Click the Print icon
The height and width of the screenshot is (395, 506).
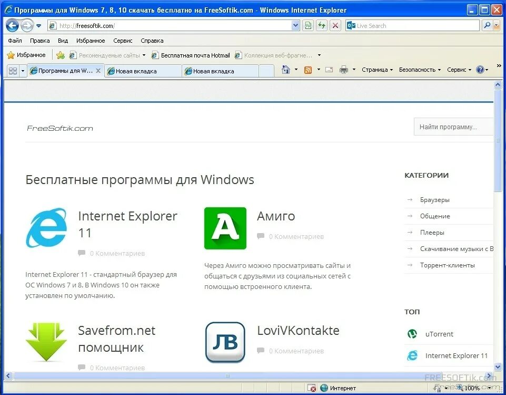[x=344, y=70]
